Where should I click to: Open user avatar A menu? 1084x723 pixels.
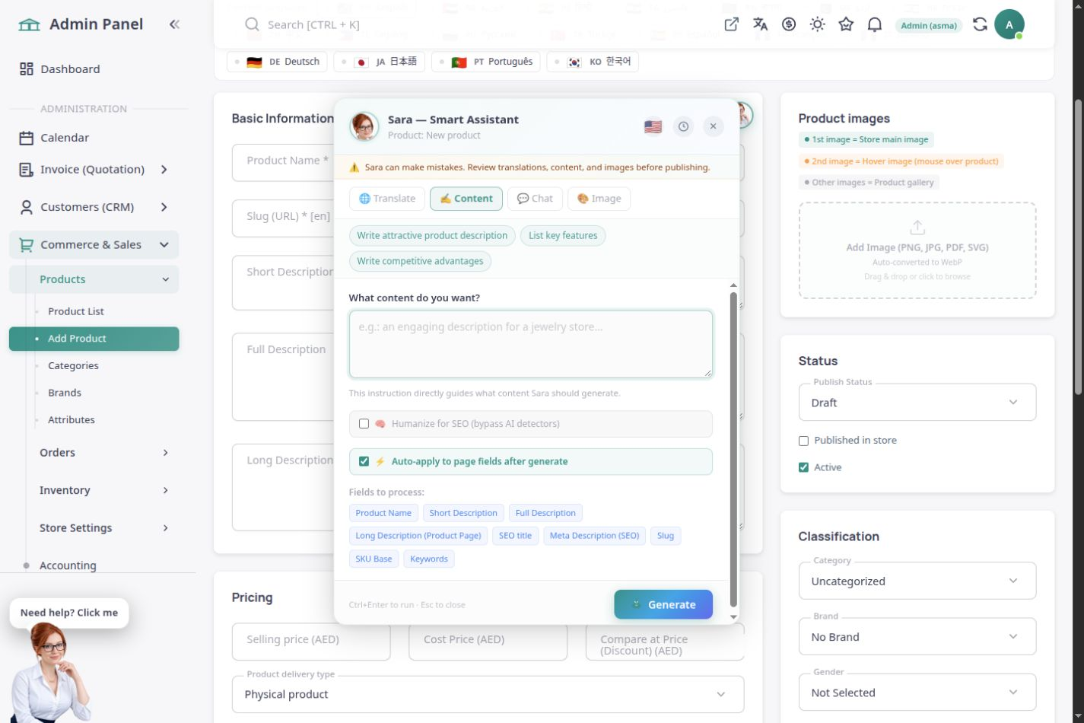1009,24
